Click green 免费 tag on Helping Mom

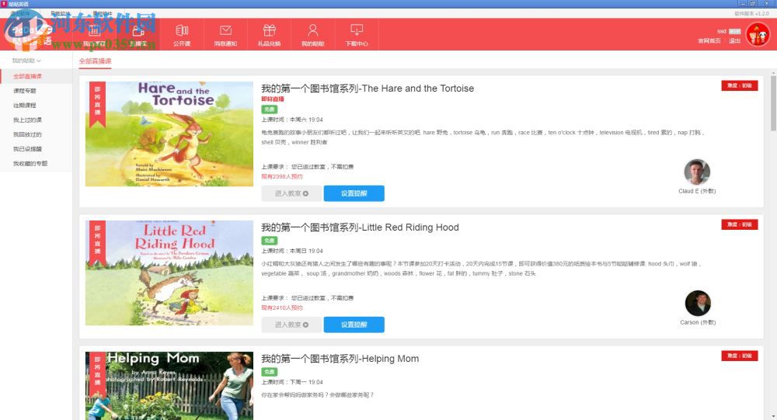(x=269, y=372)
